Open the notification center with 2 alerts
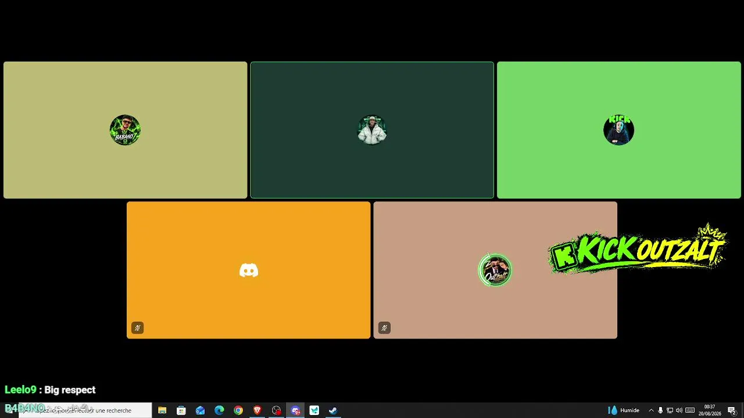Image resolution: width=744 pixels, height=418 pixels. [x=732, y=410]
